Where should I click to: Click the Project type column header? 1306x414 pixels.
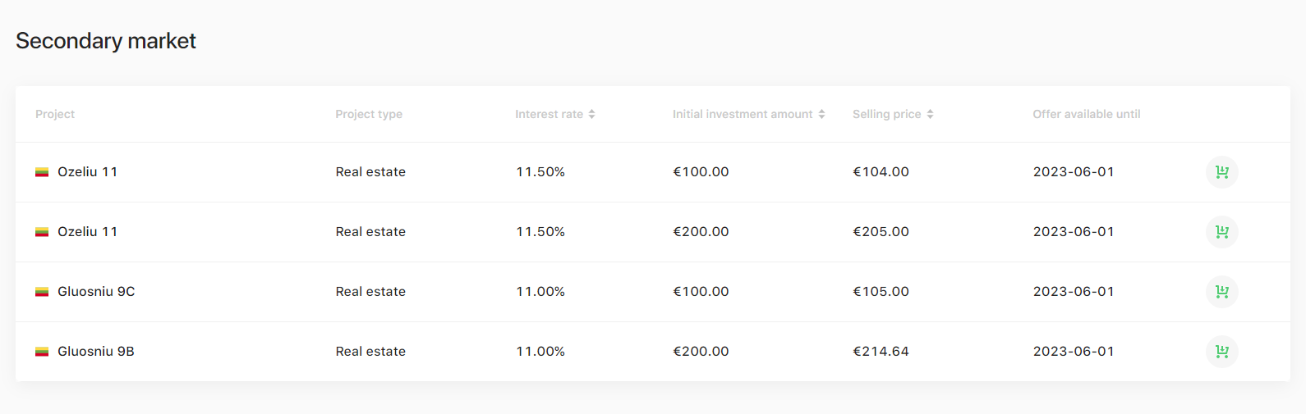[369, 114]
